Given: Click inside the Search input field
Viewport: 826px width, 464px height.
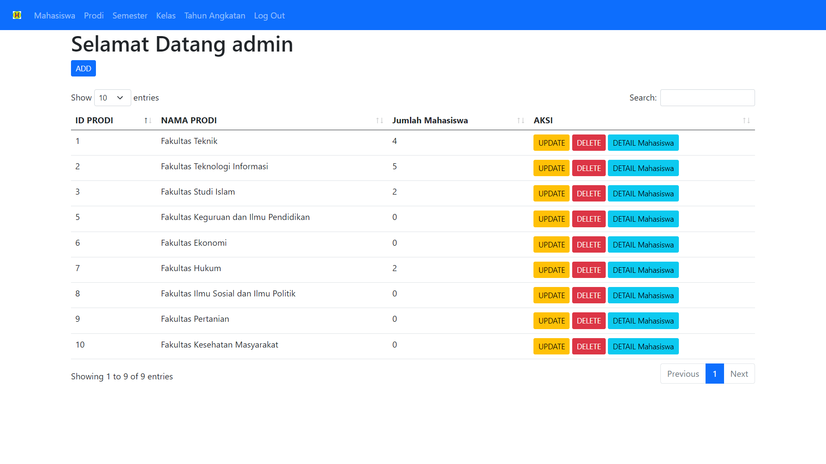Looking at the screenshot, I should coord(707,98).
